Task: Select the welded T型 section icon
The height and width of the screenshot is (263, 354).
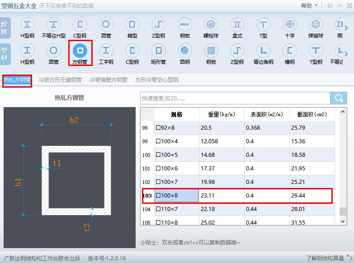Action: coord(263,24)
